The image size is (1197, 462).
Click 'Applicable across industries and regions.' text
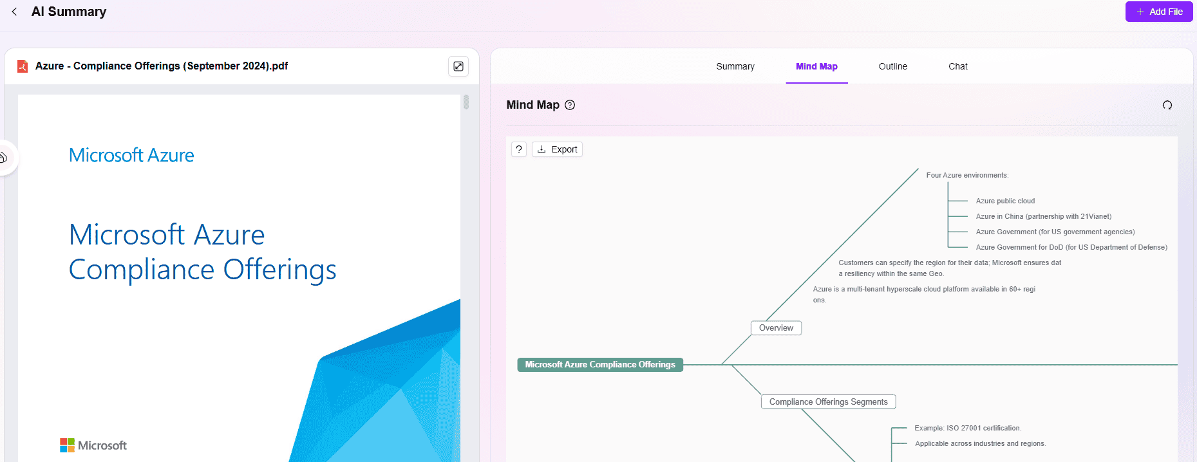click(x=980, y=443)
